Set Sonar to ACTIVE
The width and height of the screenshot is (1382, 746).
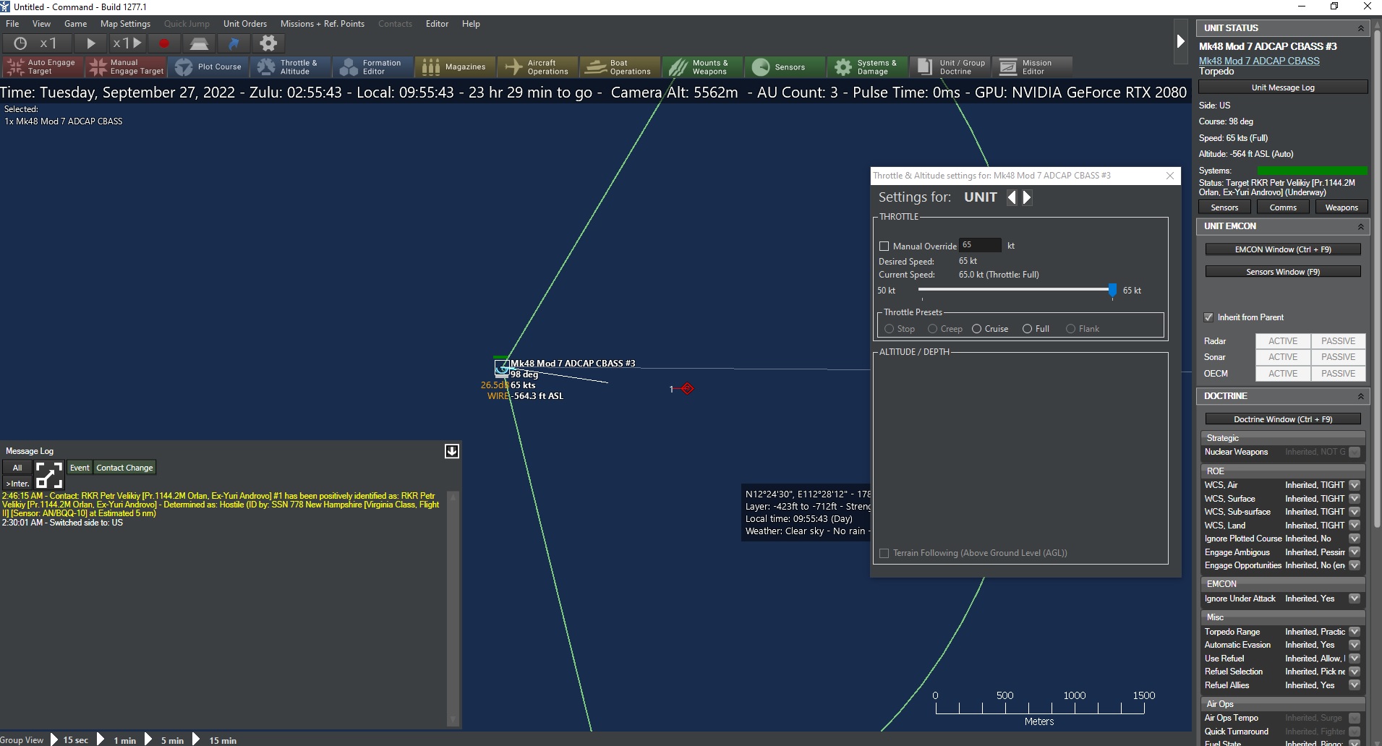coord(1283,357)
